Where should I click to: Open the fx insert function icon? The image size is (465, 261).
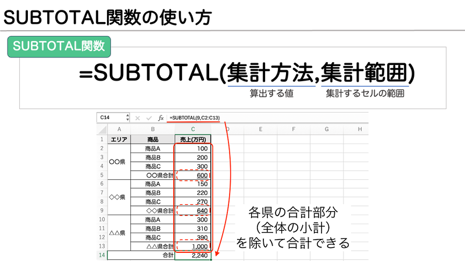tap(161, 118)
